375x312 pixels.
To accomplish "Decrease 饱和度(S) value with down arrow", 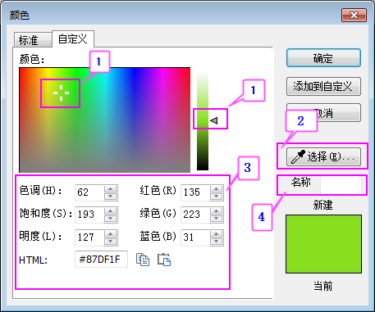I will point(111,219).
